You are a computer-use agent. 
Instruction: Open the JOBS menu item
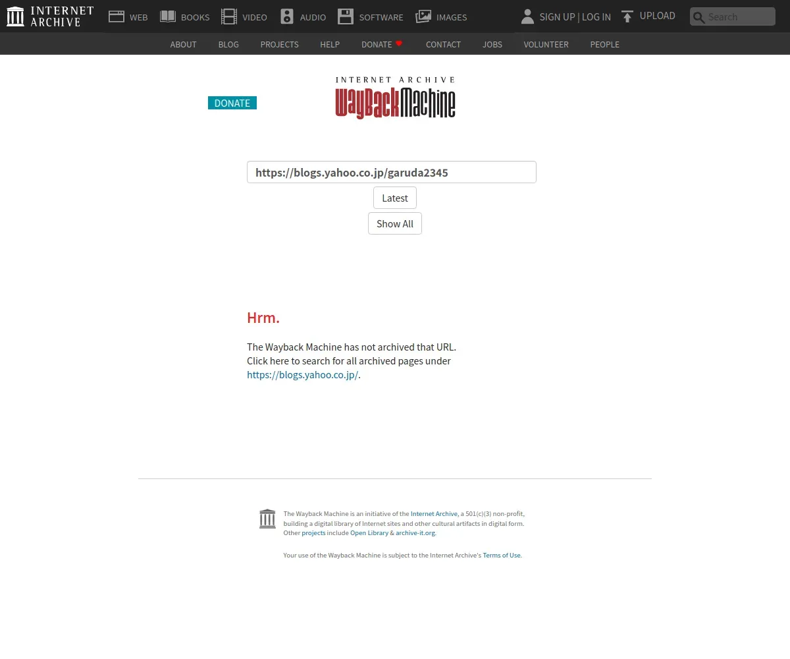[492, 44]
